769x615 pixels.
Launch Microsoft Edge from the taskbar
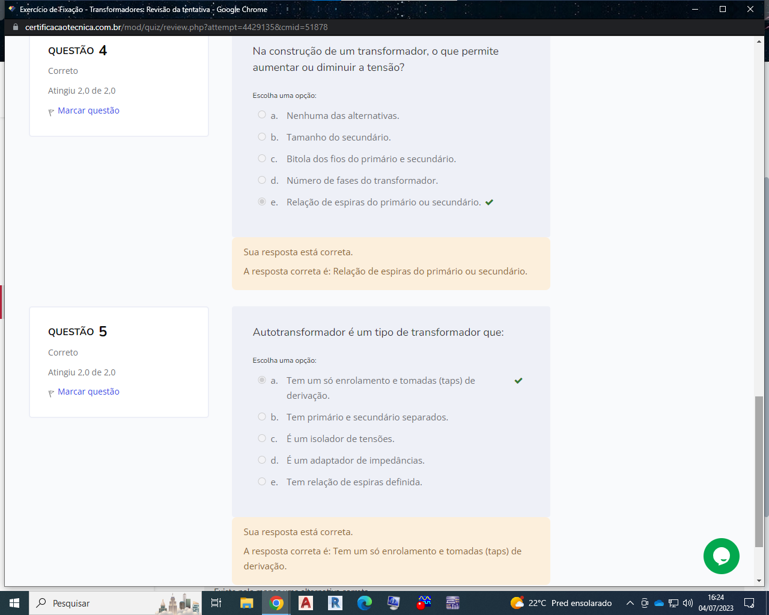point(364,603)
